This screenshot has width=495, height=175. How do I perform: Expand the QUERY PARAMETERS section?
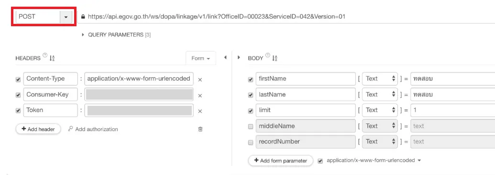click(x=116, y=35)
